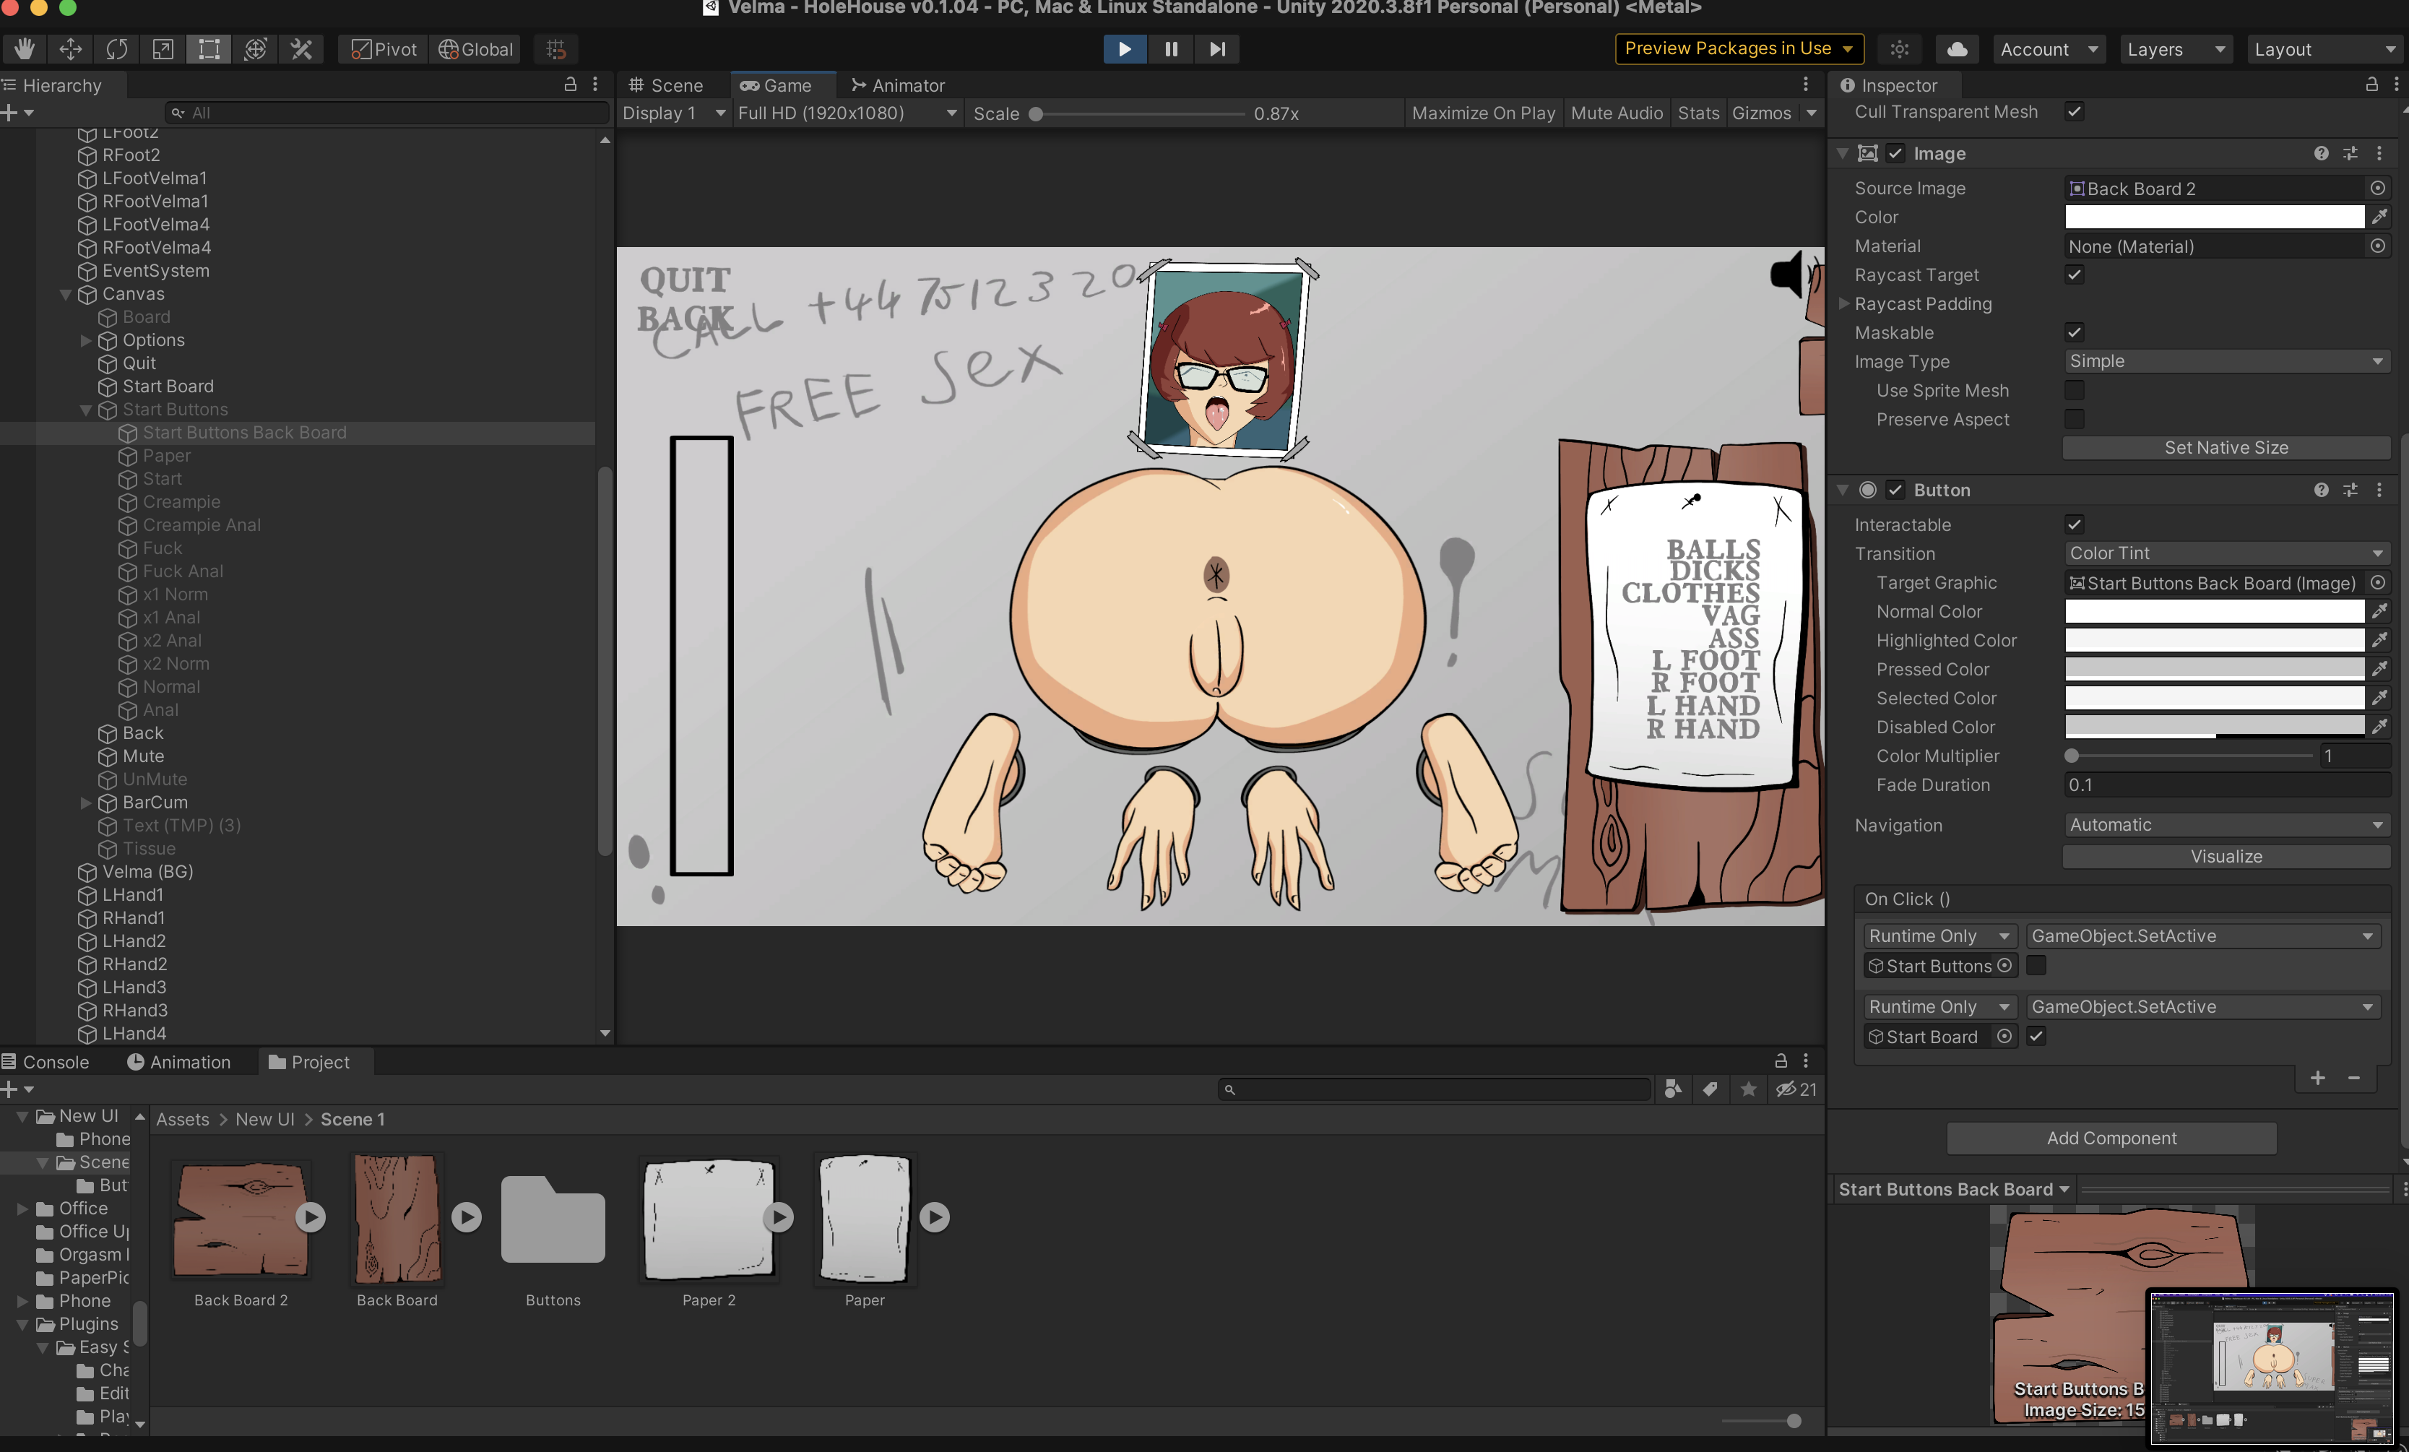Select the Scale tool

click(163, 49)
